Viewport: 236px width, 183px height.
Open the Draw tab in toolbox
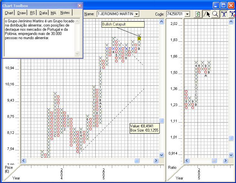click(x=22, y=13)
